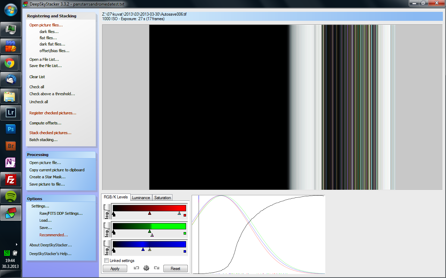This screenshot has width=446, height=278.
Task: Click Uncheck all
Action: tap(39, 102)
